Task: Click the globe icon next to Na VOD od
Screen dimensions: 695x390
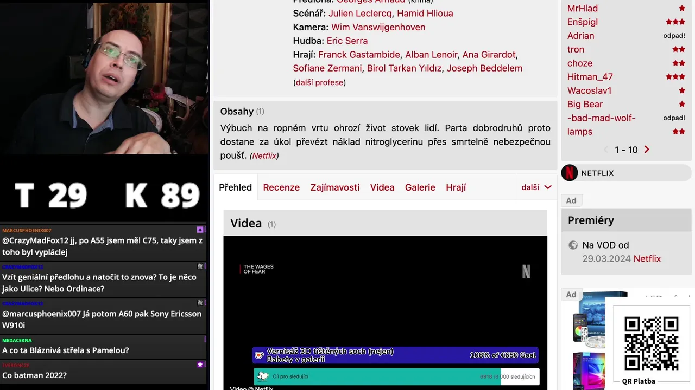Action: [x=573, y=245]
